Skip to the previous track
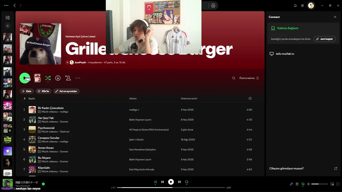Screen dimensions: 342x192 coord(162,182)
